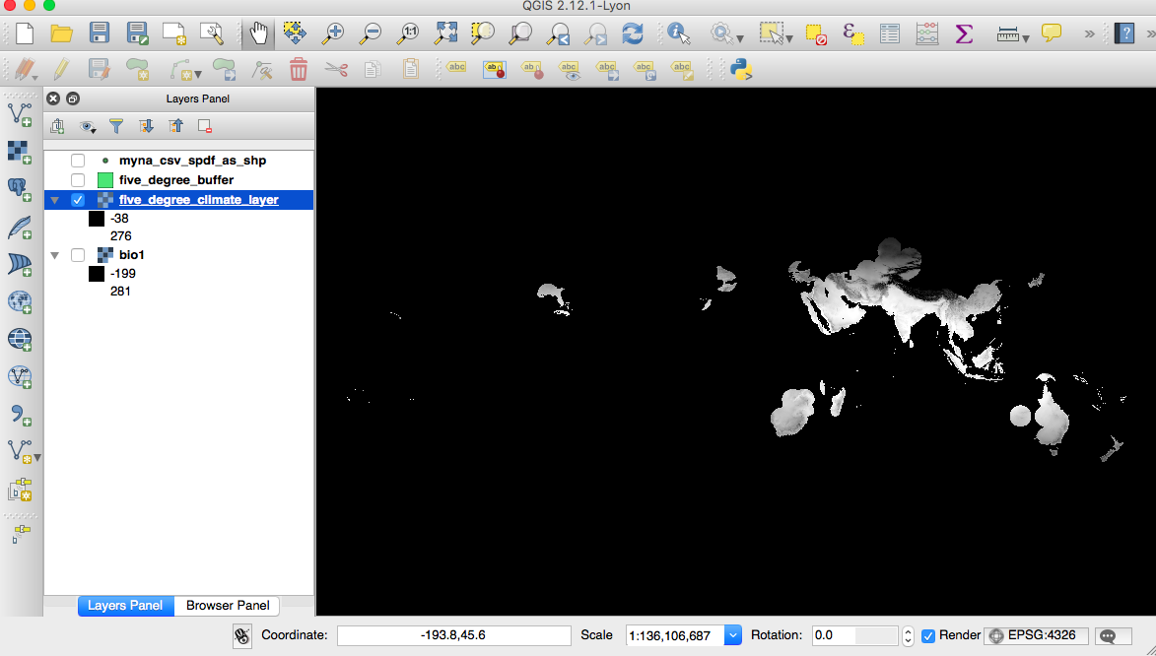Collapse five_degree_climate_layer legend
This screenshot has height=656, width=1156.
coord(54,200)
